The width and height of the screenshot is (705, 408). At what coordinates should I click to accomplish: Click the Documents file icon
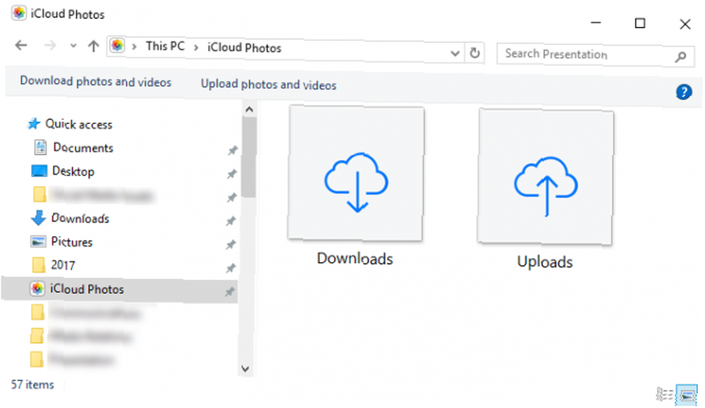point(40,147)
